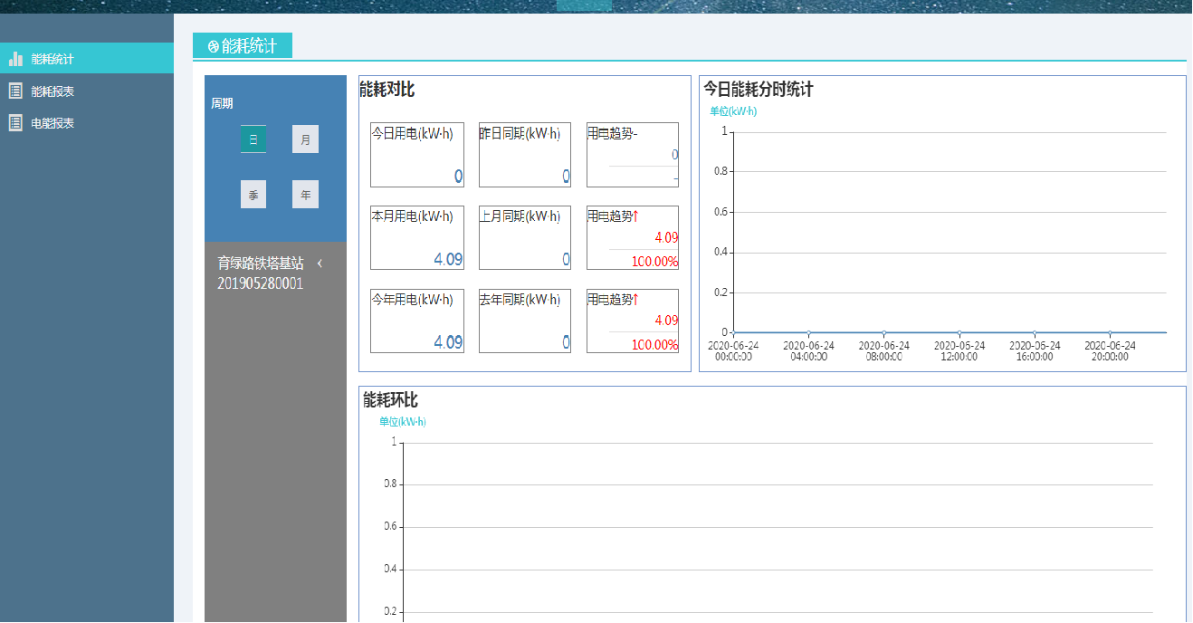Click the 去年同期(kW·h) card label

pos(520,300)
